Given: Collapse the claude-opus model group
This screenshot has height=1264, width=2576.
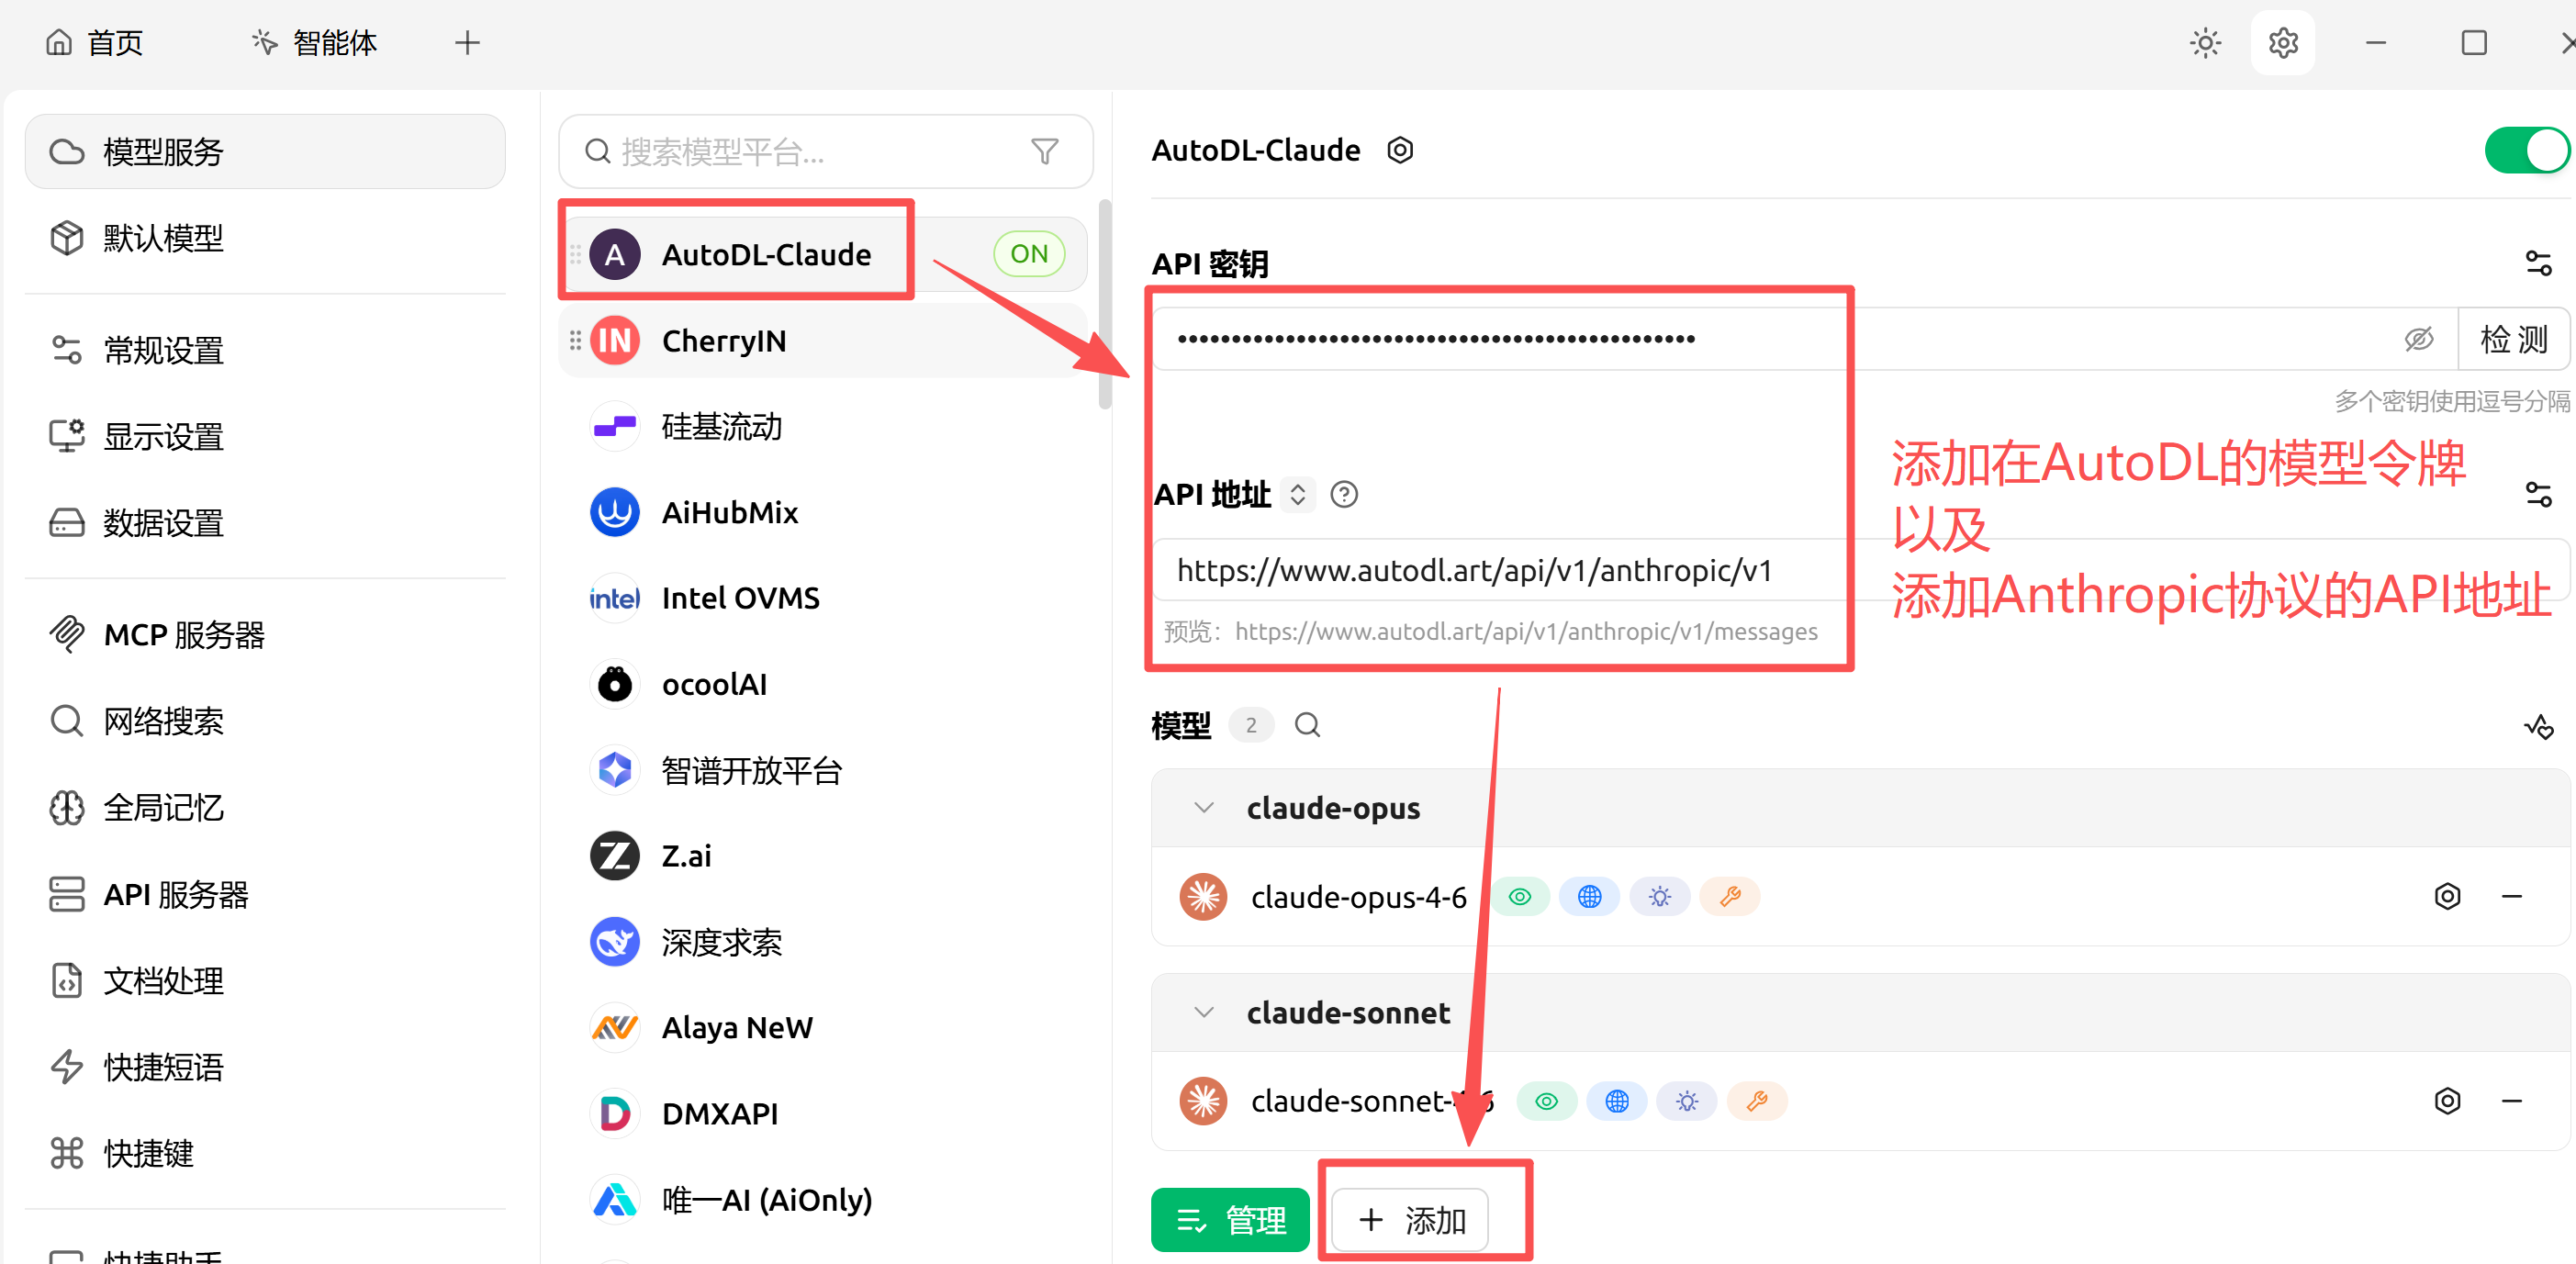Looking at the screenshot, I should click(1204, 807).
